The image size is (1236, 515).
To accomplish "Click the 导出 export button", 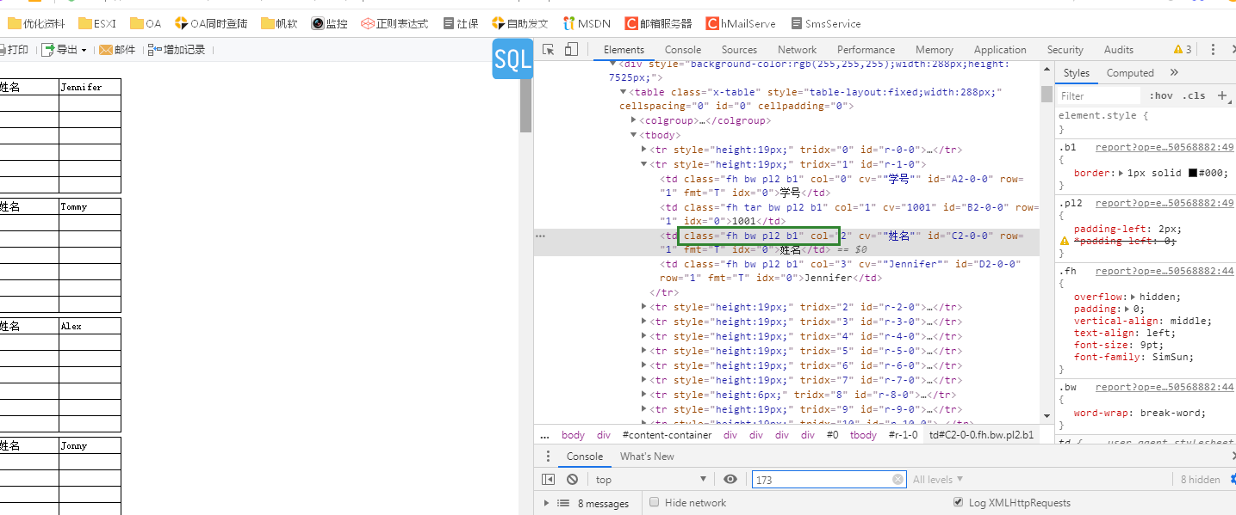I will point(65,50).
